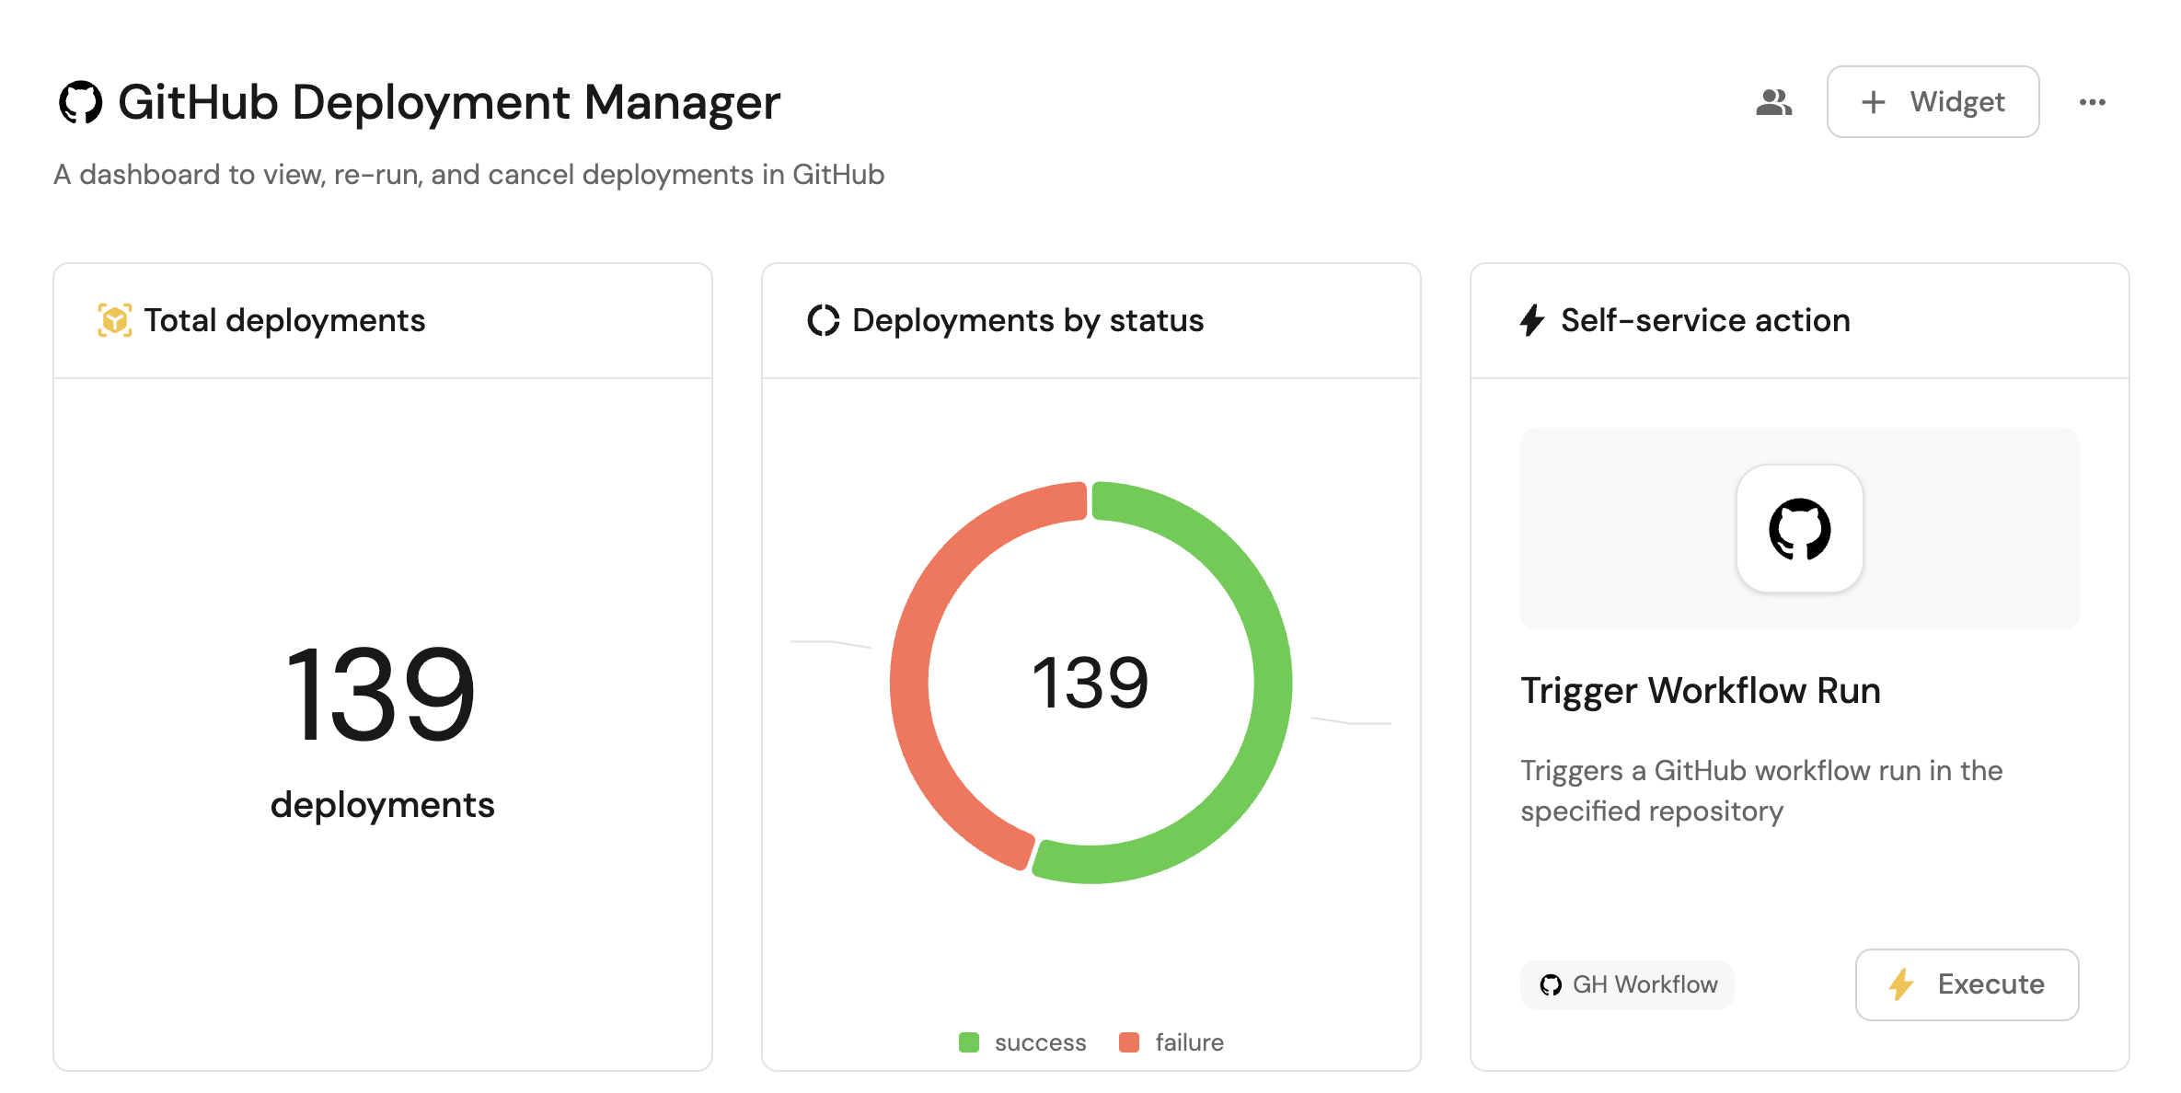Click the GitHub Deployment Manager title
This screenshot has width=2181, height=1093.
click(x=449, y=102)
